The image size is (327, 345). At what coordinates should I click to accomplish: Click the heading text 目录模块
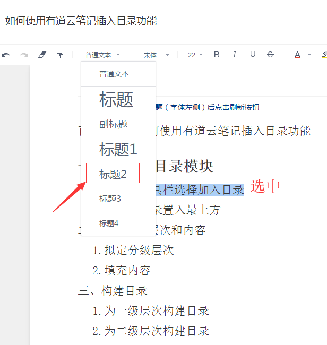tap(184, 166)
